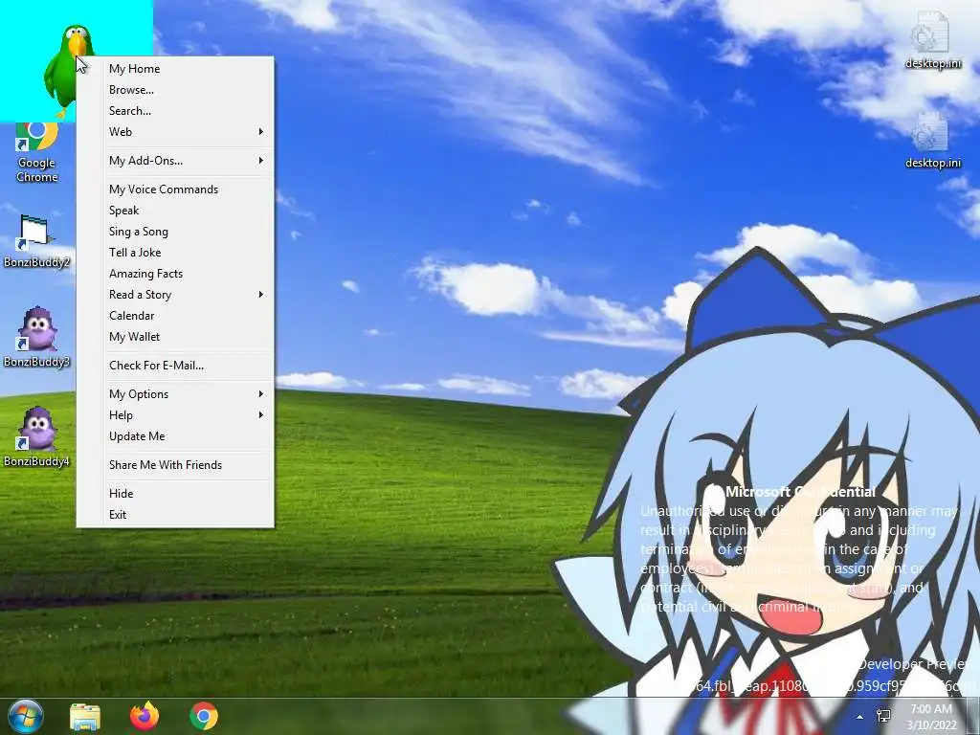
Task: Select the lower desktop.ini file icon
Action: pyautogui.click(x=932, y=141)
